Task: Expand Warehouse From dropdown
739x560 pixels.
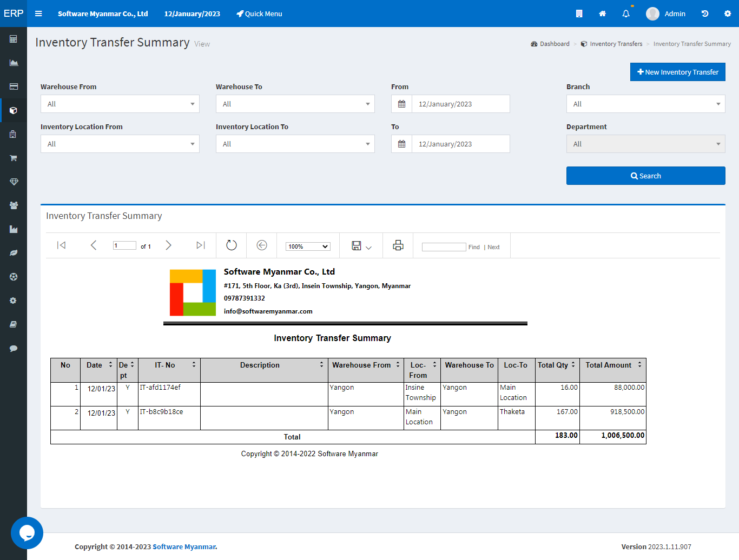Action: pos(120,104)
